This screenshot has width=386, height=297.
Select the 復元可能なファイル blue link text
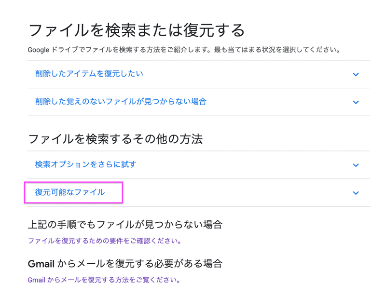(x=67, y=192)
